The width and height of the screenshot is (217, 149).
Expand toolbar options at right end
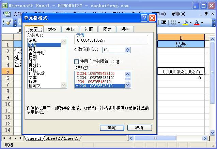point(214,23)
